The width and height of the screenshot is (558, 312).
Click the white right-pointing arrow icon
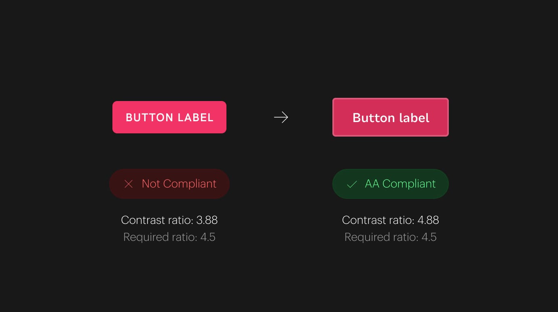click(281, 117)
